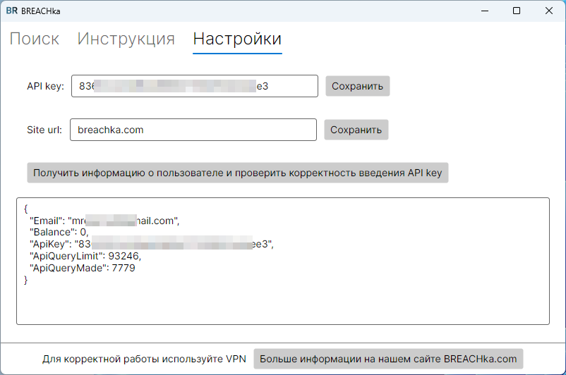The image size is (566, 375).
Task: Save the API key with Сохранить
Action: 357,86
